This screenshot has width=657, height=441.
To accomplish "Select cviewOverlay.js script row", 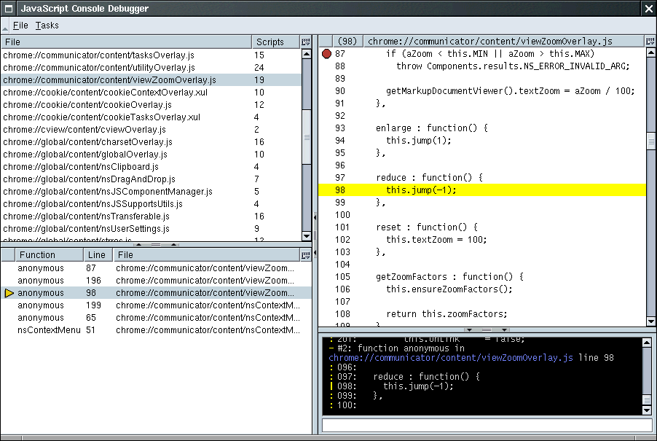I will point(152,130).
